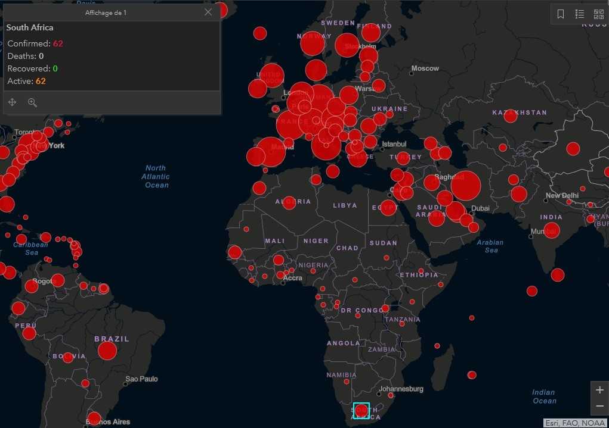Zoom in with the plus button
Viewport: 609px width, 428px height.
click(x=599, y=390)
